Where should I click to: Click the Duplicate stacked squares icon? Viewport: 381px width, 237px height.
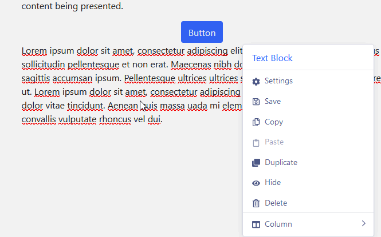point(256,163)
